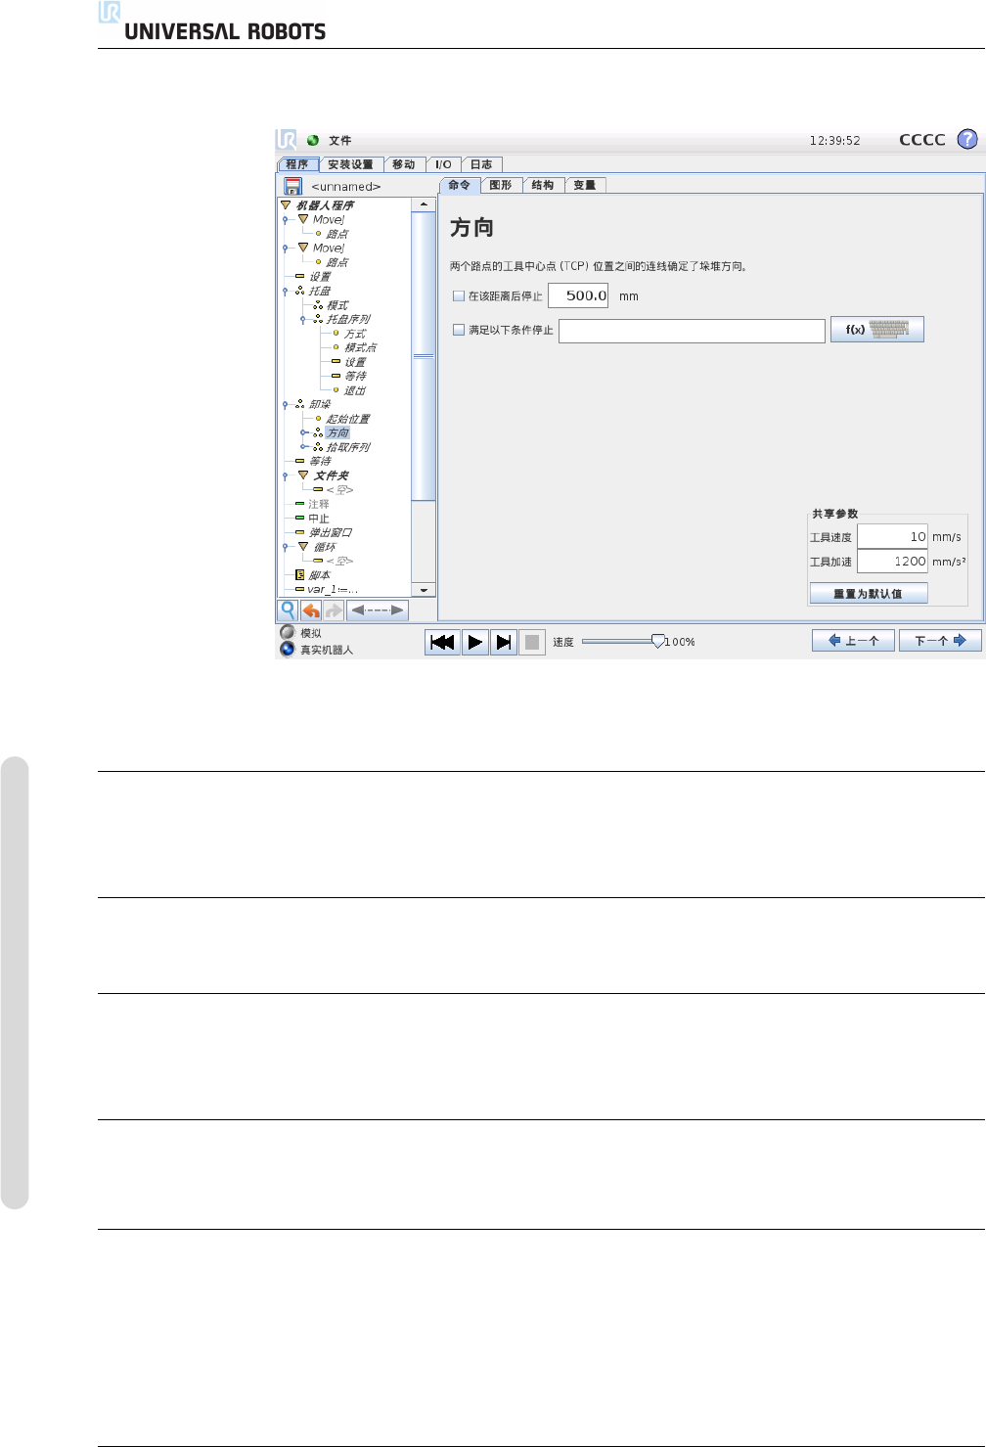Enable the 满足以下条件停止 checkbox
Image resolution: width=986 pixels, height=1447 pixels.
click(459, 330)
